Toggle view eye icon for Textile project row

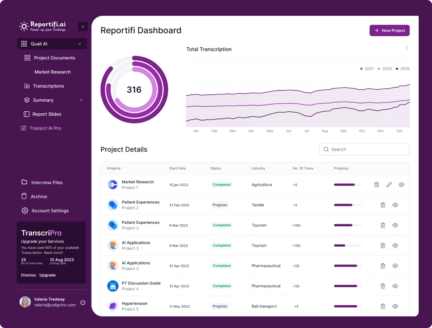pos(395,205)
